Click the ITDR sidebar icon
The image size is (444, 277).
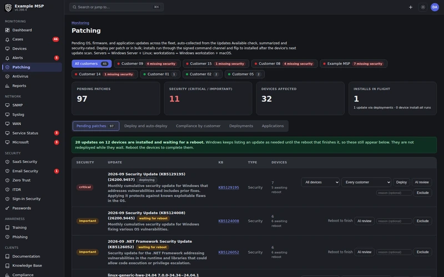tap(7, 189)
